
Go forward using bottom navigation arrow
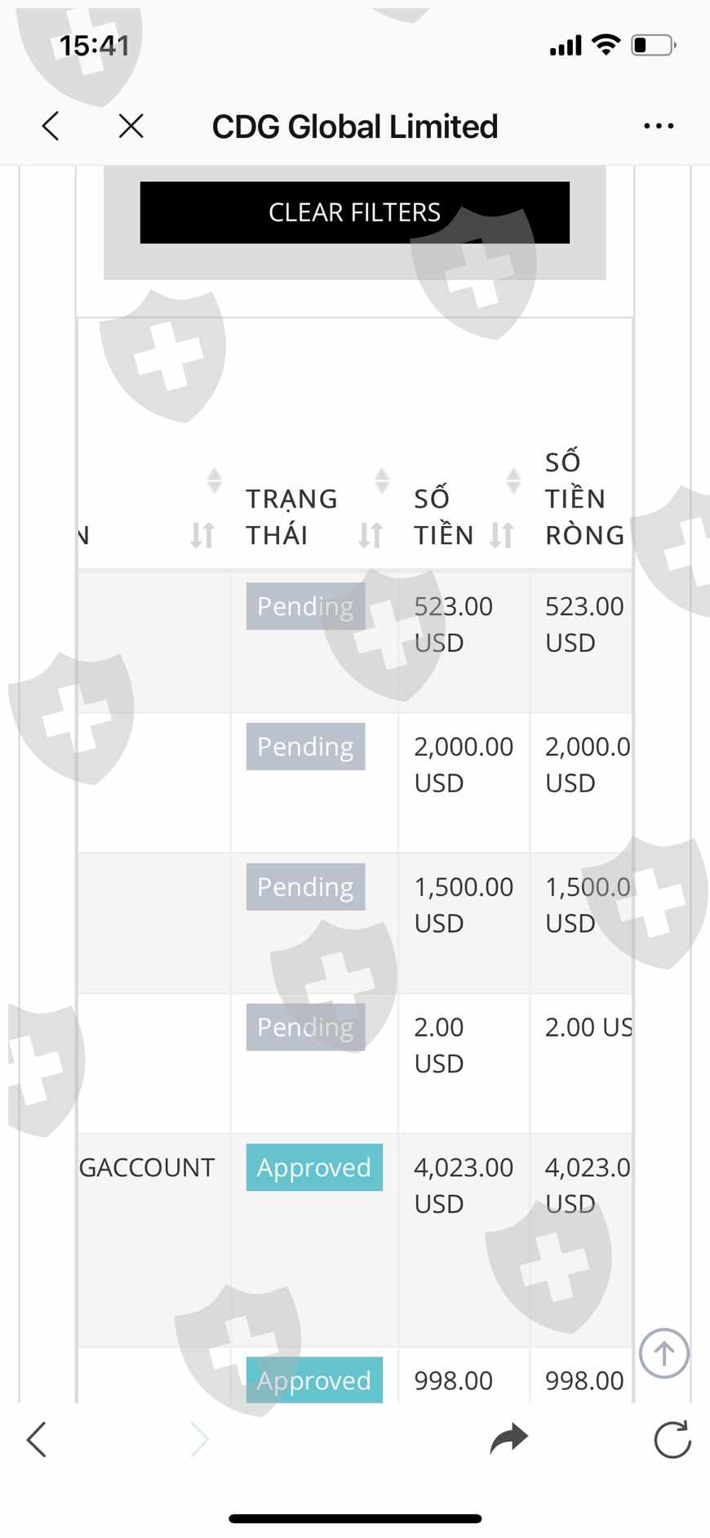[x=200, y=1439]
